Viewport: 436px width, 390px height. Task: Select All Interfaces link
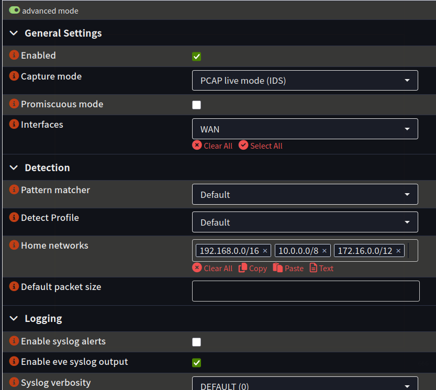[261, 146]
